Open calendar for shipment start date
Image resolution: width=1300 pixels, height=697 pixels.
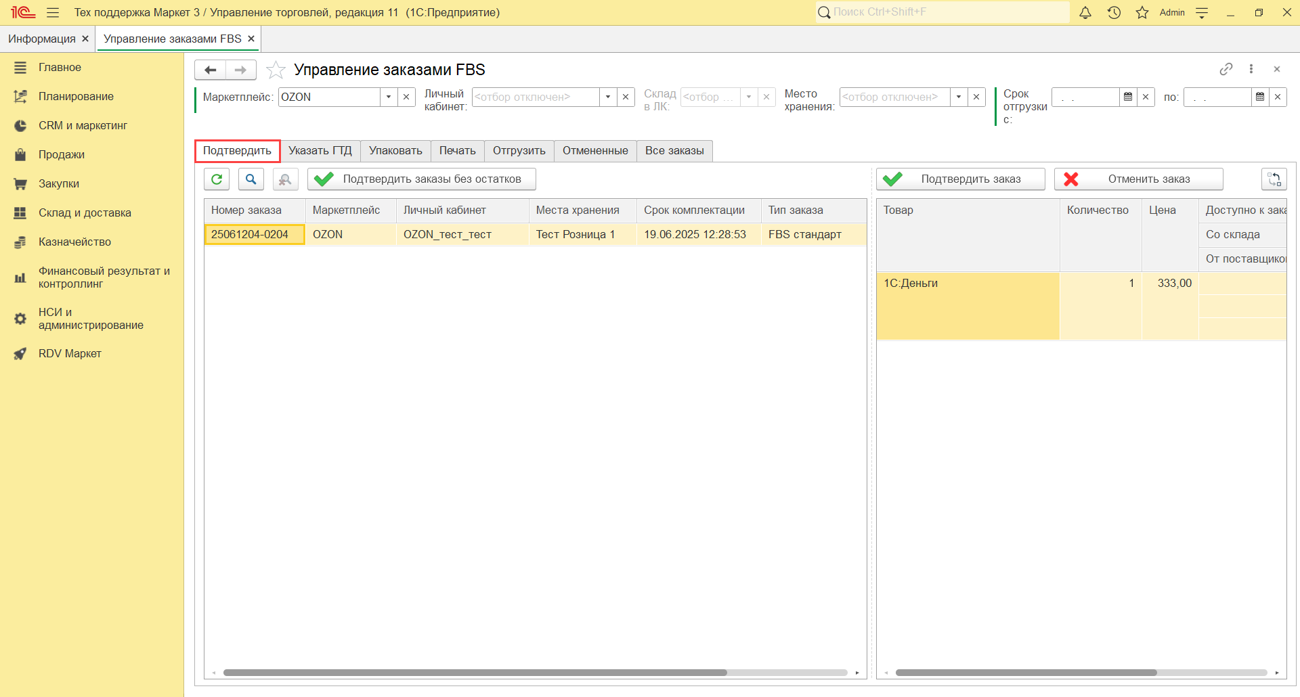click(x=1128, y=97)
